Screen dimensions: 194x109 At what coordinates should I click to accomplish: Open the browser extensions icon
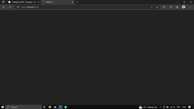coord(164,7)
